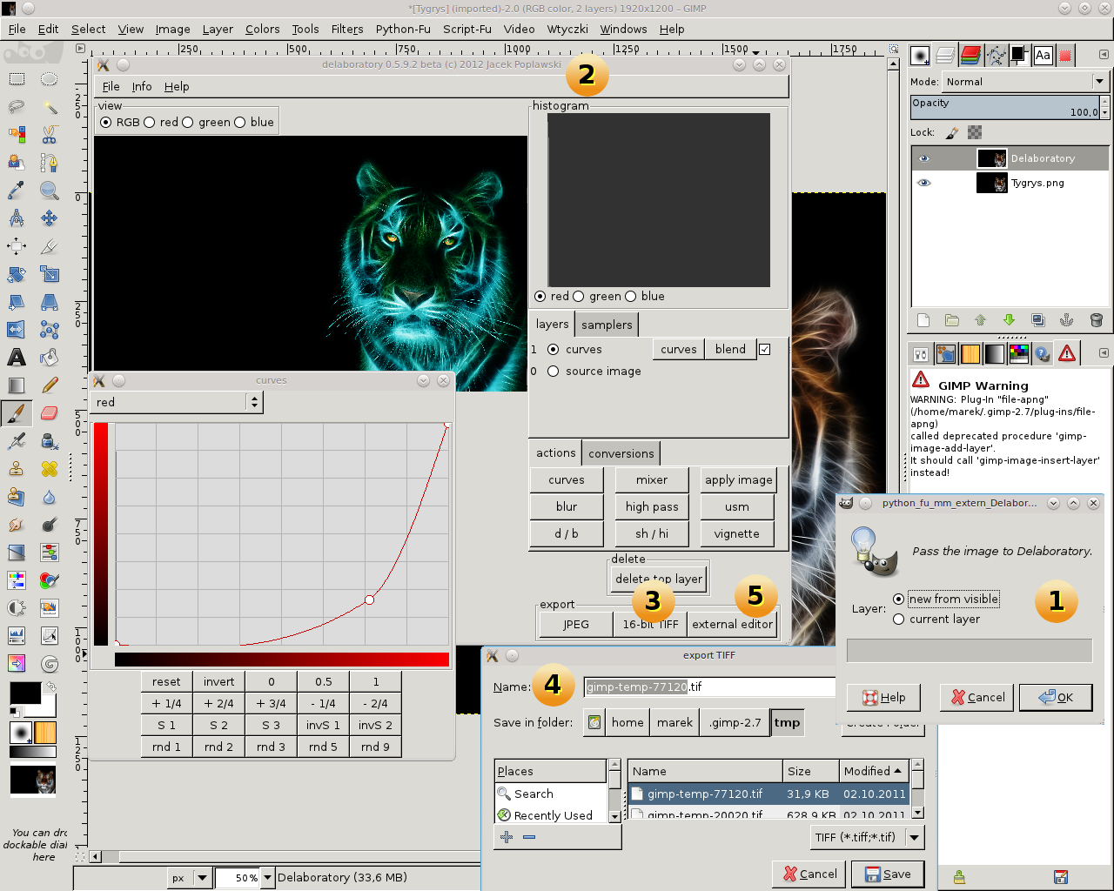Choose the Smudge finger tool
Viewport: 1114px width, 891px height.
tap(17, 525)
